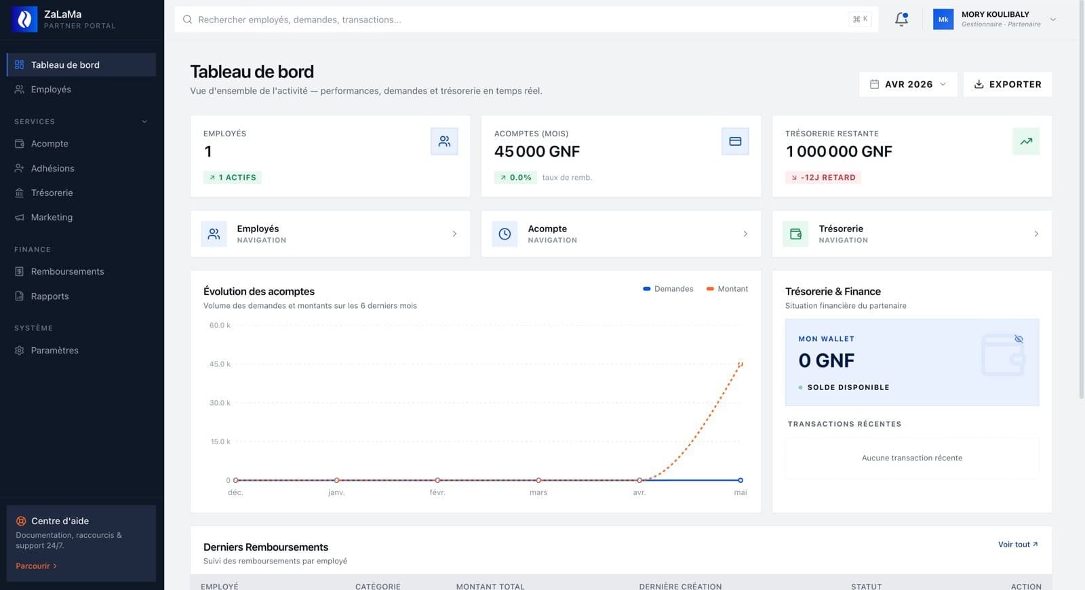Image resolution: width=1085 pixels, height=590 pixels.
Task: Click the search input field
Action: tap(526, 20)
